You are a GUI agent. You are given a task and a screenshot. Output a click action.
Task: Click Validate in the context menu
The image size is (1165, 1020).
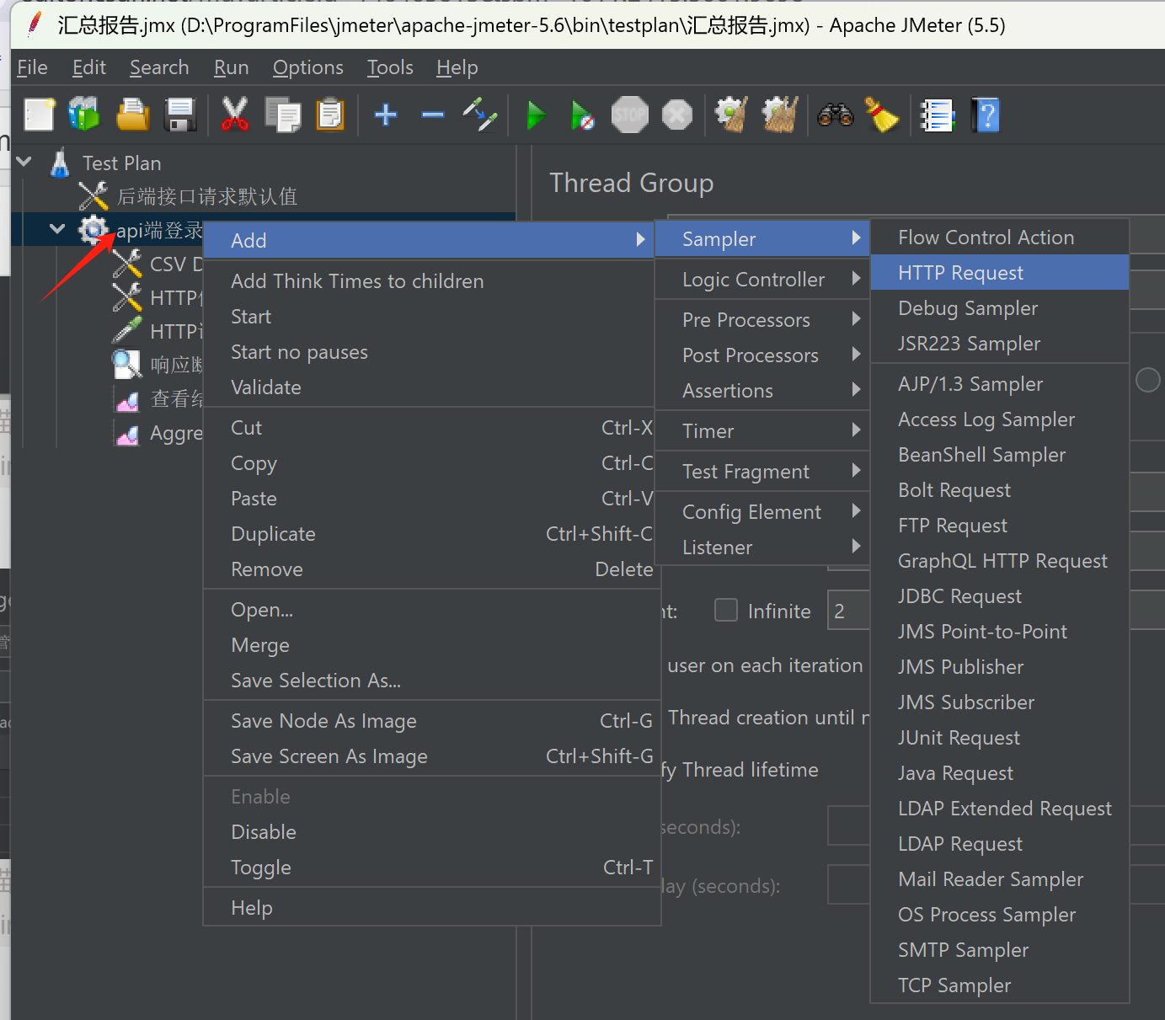pos(430,387)
